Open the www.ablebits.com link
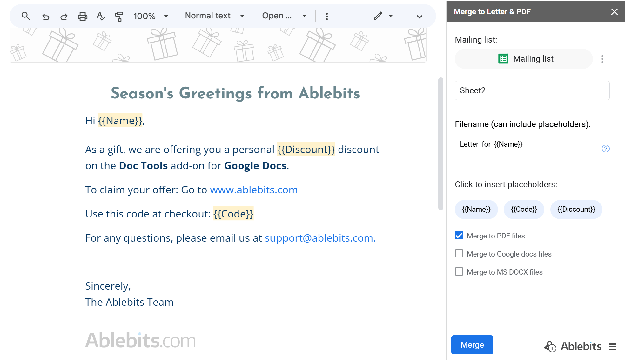The height and width of the screenshot is (360, 625). tap(254, 190)
